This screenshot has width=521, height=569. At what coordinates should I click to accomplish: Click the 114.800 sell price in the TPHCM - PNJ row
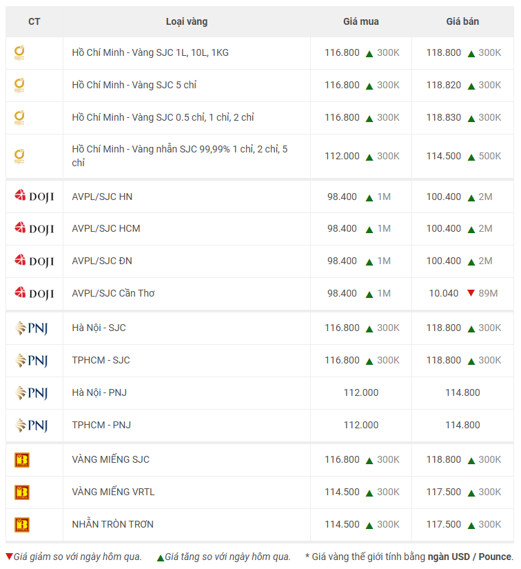462,425
